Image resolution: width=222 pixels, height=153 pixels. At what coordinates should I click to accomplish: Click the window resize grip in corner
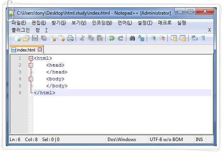[x=212, y=141]
